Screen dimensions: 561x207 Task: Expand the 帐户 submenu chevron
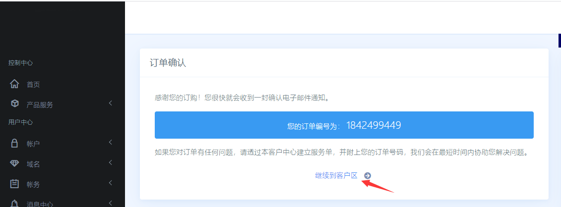coord(111,143)
